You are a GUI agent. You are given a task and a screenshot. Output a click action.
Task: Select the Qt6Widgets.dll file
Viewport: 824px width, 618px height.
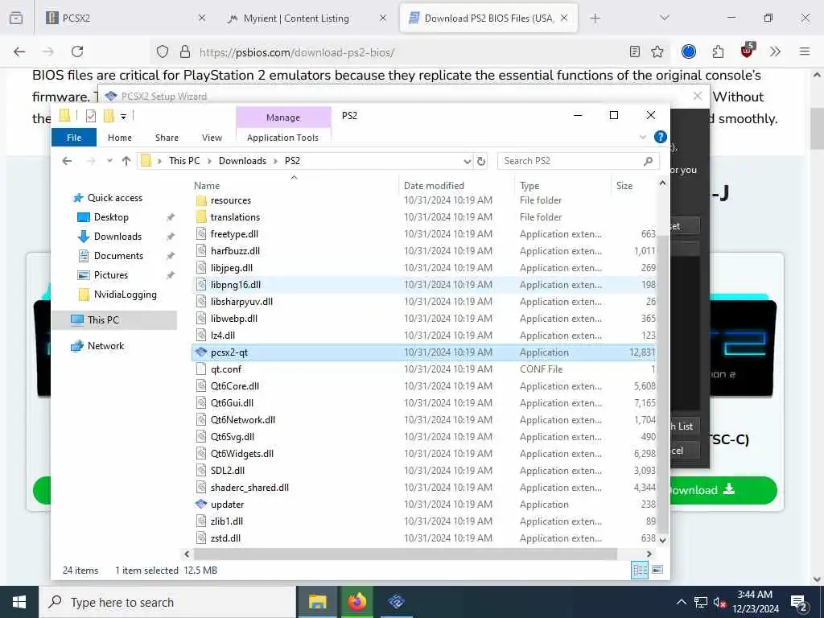tap(241, 454)
